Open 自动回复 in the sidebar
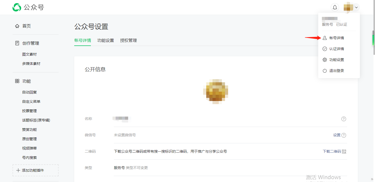375x182 pixels. 29,92
